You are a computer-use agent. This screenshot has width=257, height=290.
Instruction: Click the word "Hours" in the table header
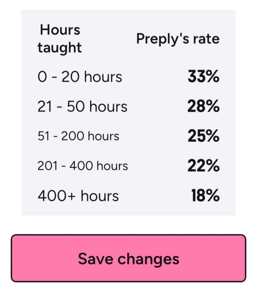coord(60,30)
